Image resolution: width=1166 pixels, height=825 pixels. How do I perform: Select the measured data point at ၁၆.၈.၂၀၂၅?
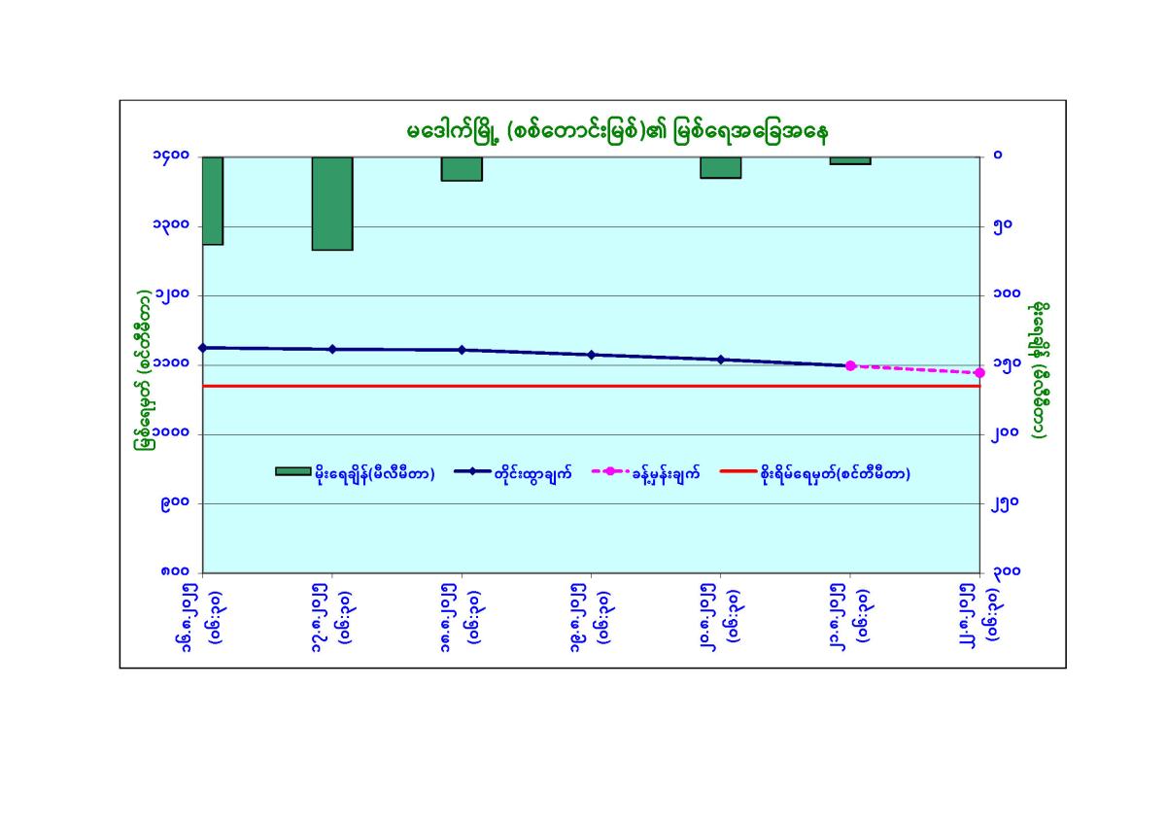[203, 347]
